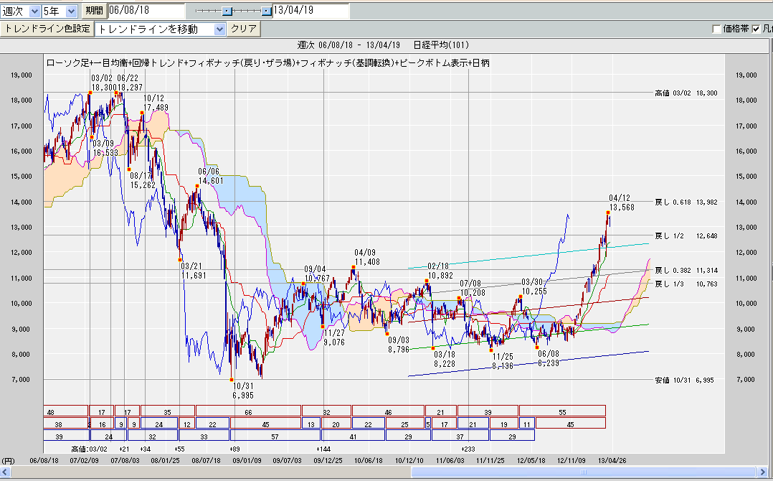Click the horizontal scrollbar right arrow
The image size is (773, 481).
coord(763,472)
